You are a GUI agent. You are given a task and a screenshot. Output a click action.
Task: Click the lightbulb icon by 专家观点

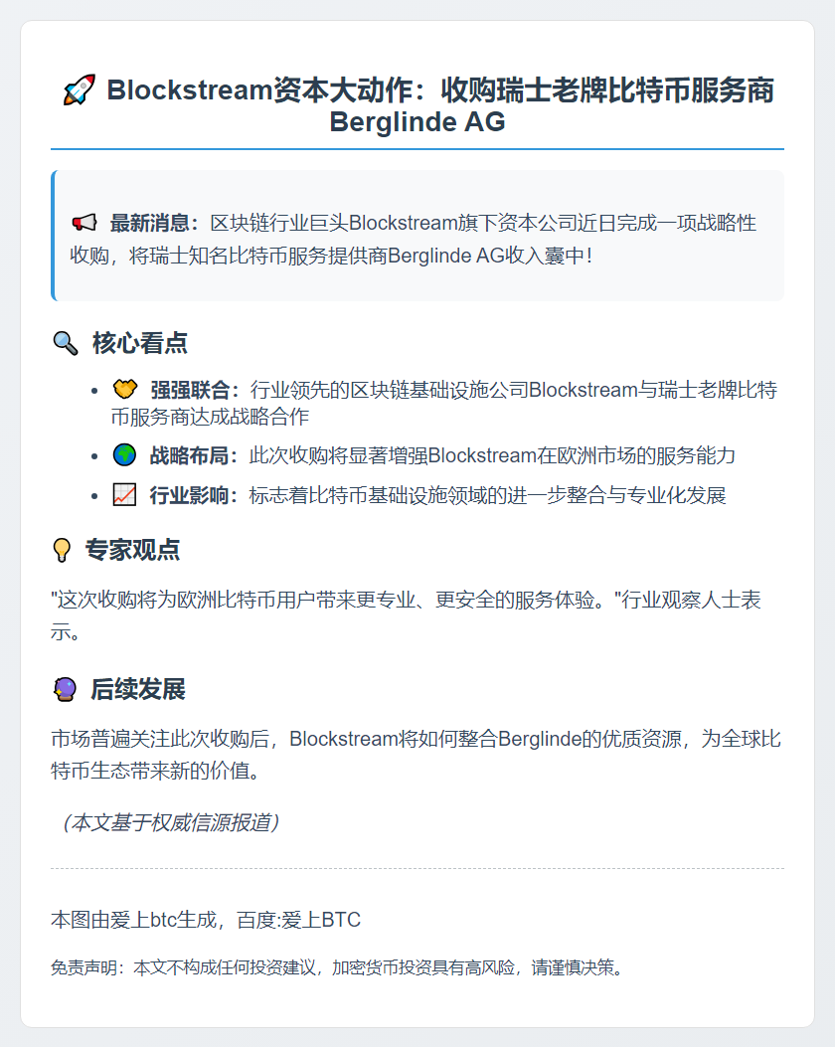click(62, 550)
